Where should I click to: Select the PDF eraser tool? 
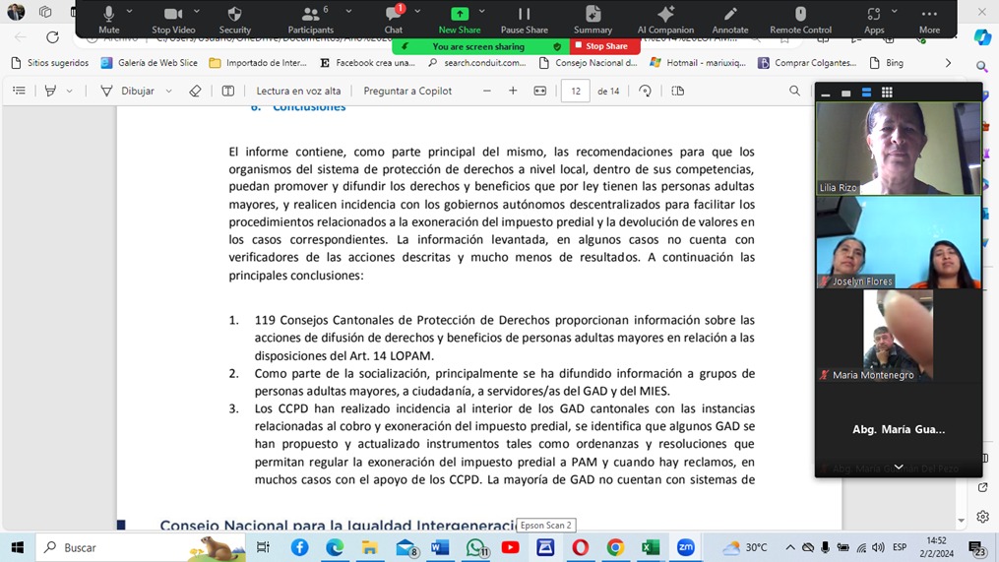point(195,92)
